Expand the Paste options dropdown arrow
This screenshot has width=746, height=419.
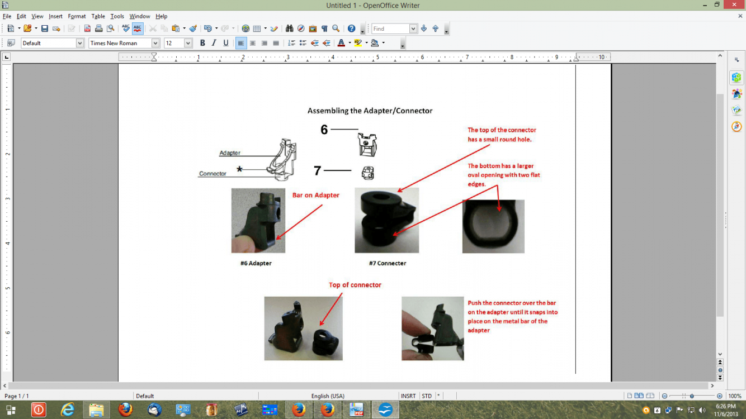184,28
